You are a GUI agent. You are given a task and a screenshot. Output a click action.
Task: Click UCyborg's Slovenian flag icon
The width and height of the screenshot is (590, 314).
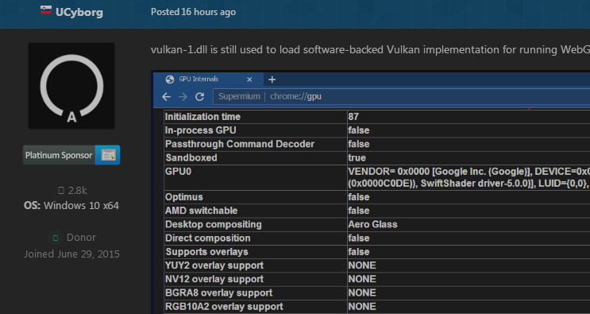[46, 10]
